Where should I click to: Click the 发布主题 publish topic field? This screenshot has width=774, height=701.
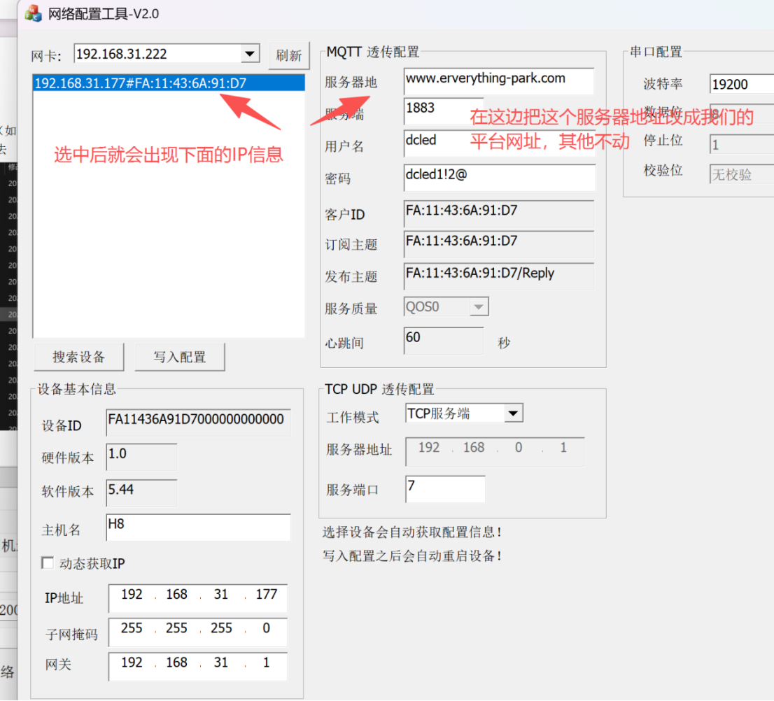[x=498, y=276]
